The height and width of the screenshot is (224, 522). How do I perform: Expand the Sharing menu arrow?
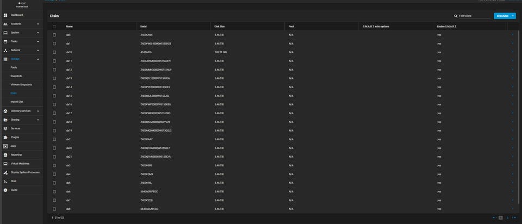[38, 120]
